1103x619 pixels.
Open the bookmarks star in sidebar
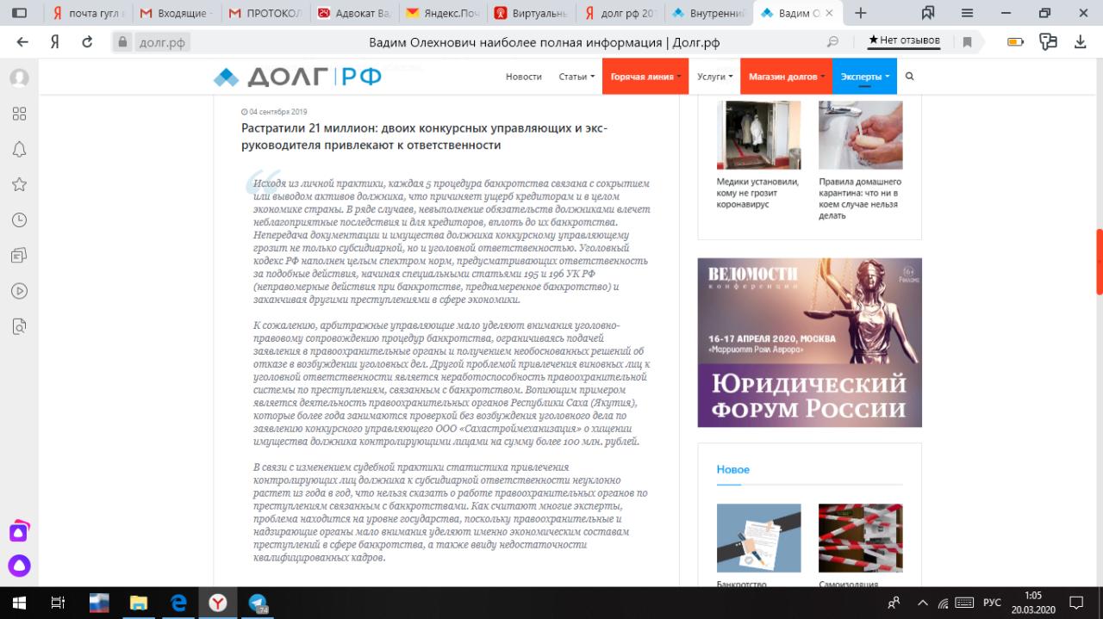click(19, 184)
